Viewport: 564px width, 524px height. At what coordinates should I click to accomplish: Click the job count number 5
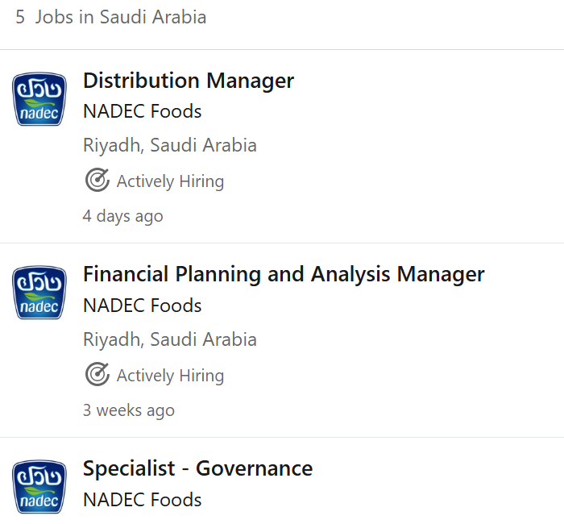coord(20,17)
